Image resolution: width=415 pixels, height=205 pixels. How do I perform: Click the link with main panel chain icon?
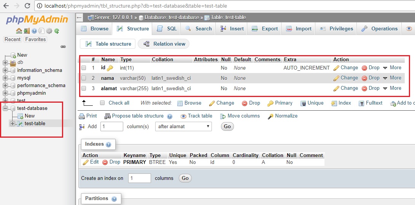pos(63,46)
